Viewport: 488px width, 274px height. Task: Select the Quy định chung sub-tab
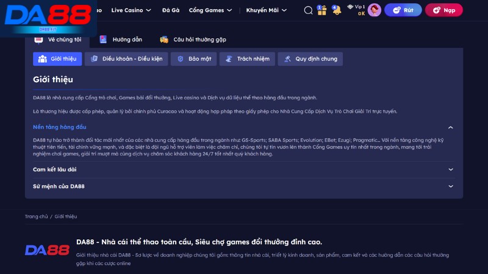[x=310, y=58]
